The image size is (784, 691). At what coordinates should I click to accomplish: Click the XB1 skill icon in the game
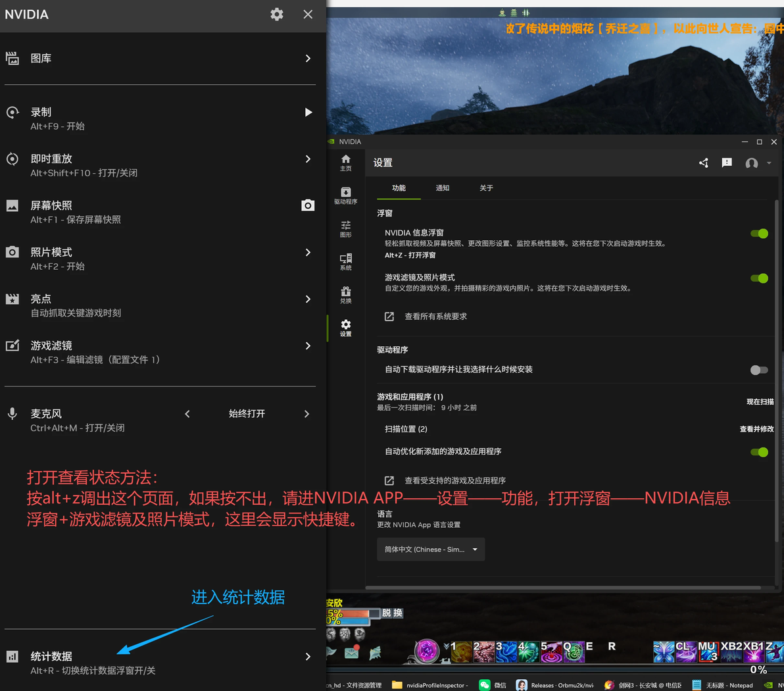point(754,652)
